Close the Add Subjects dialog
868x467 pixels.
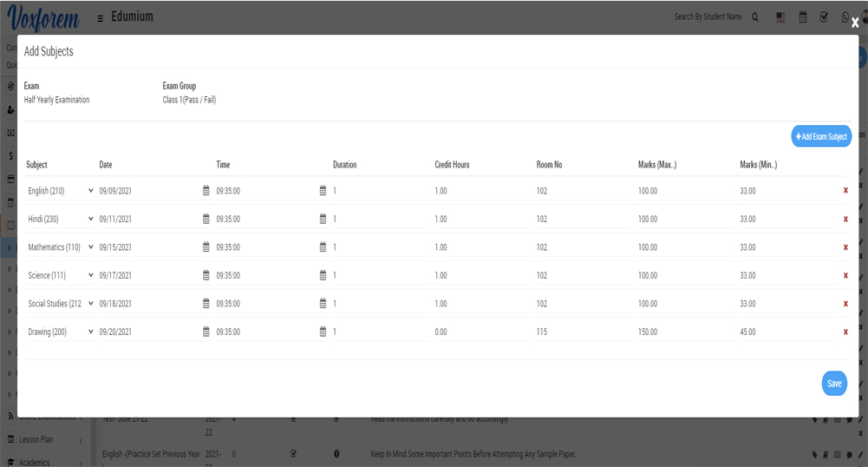coord(855,23)
